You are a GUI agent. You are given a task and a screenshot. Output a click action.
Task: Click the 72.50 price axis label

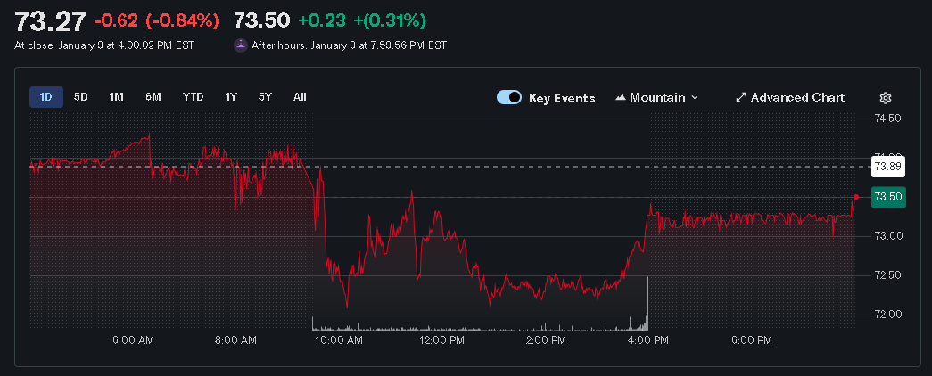(887, 275)
